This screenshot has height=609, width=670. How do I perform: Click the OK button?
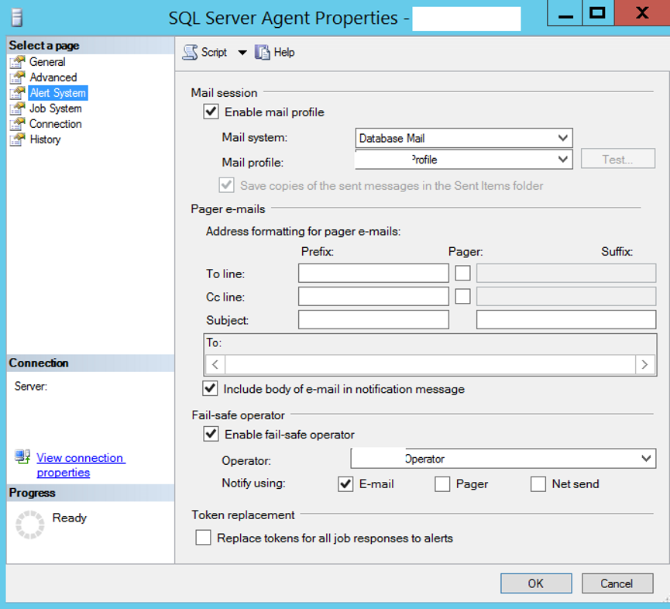click(x=536, y=583)
